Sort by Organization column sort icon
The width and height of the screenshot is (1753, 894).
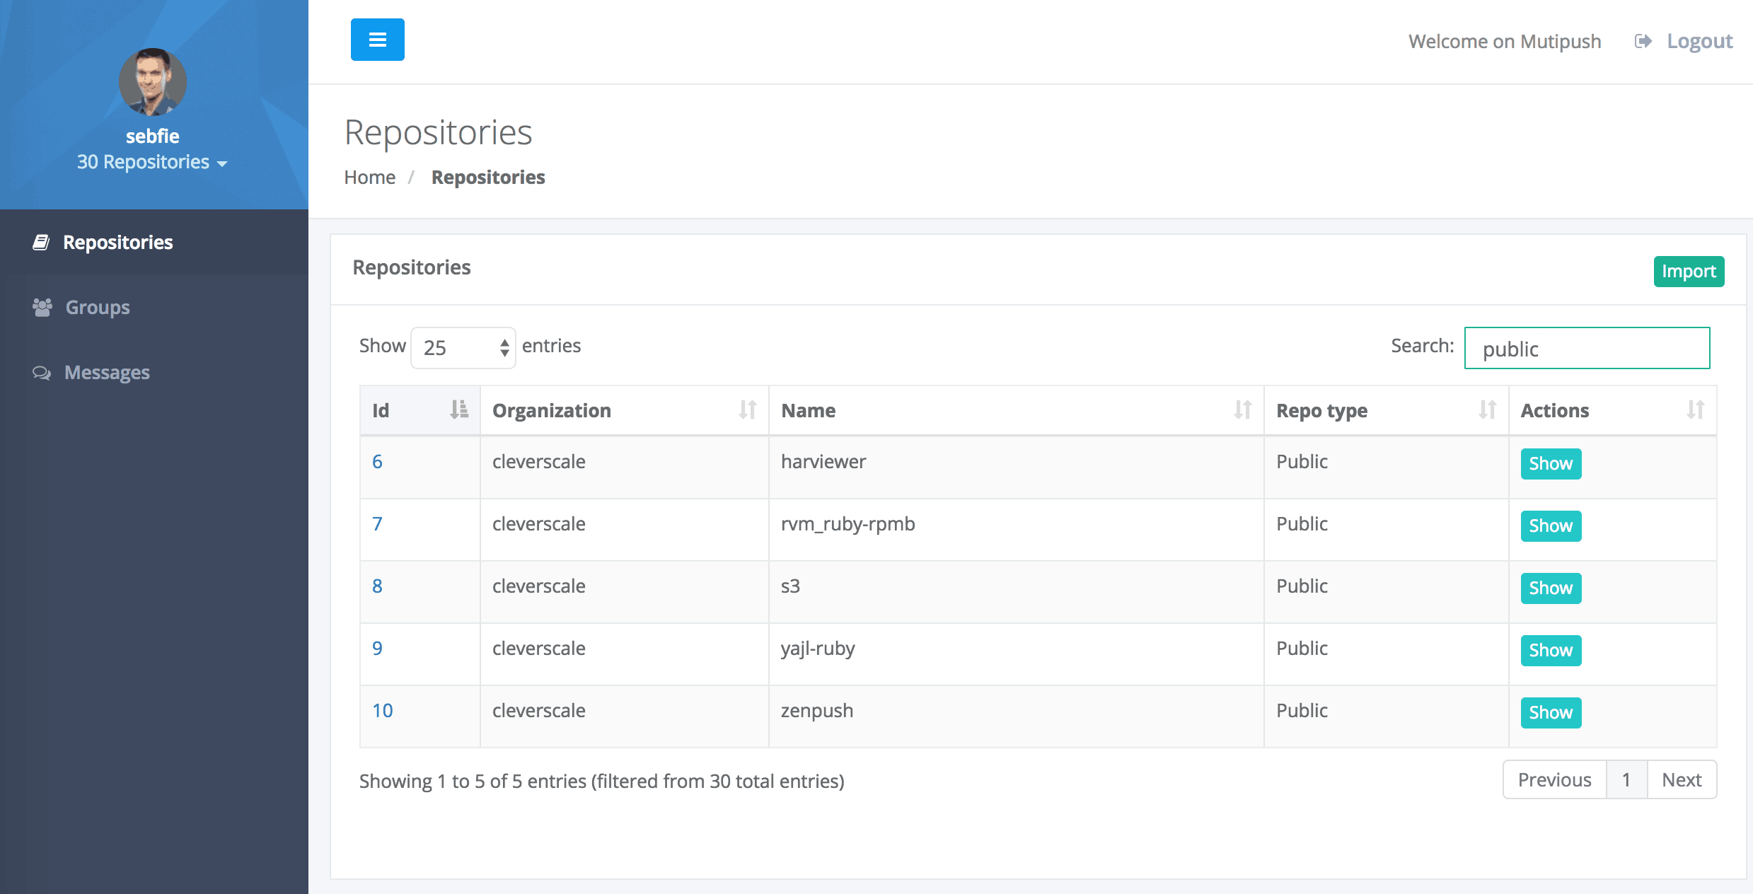click(748, 410)
